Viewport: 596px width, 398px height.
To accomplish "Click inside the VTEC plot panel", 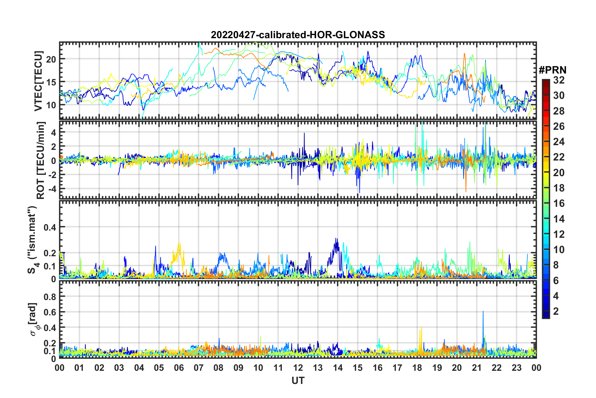I will click(x=298, y=80).
